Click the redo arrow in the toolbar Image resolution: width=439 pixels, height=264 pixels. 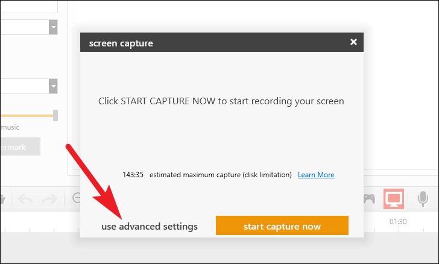[49, 199]
